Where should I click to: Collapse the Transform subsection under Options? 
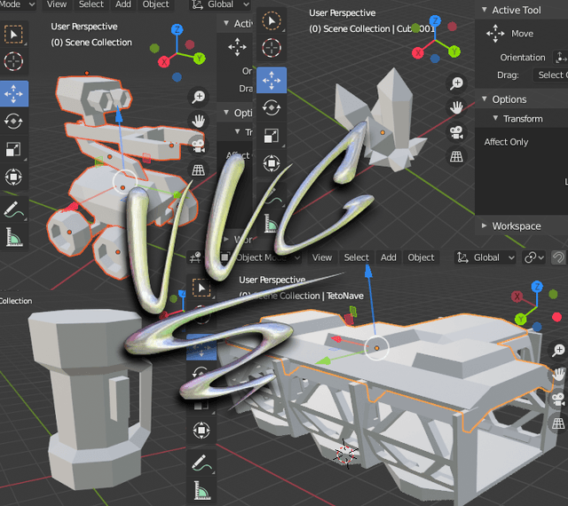pos(495,118)
